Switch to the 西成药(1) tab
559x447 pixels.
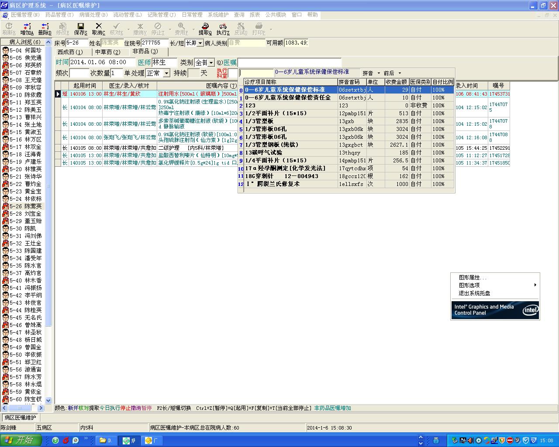pos(70,52)
